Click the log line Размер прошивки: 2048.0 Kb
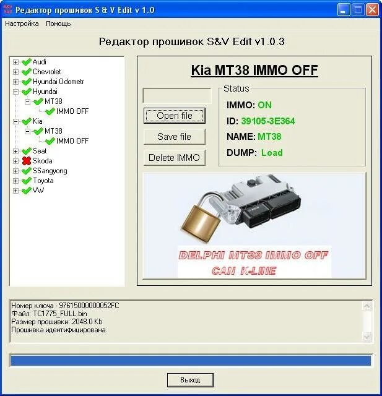The width and height of the screenshot is (382, 396). 56,322
